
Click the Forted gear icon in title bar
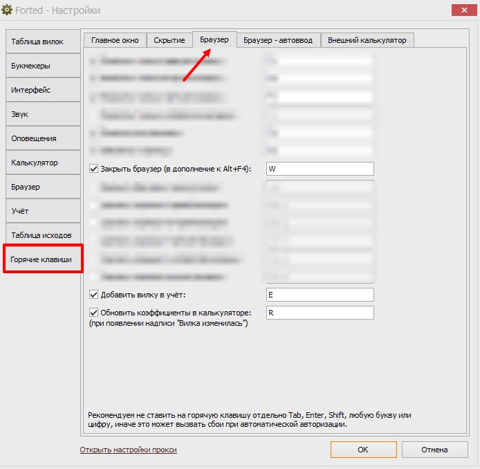[7, 10]
